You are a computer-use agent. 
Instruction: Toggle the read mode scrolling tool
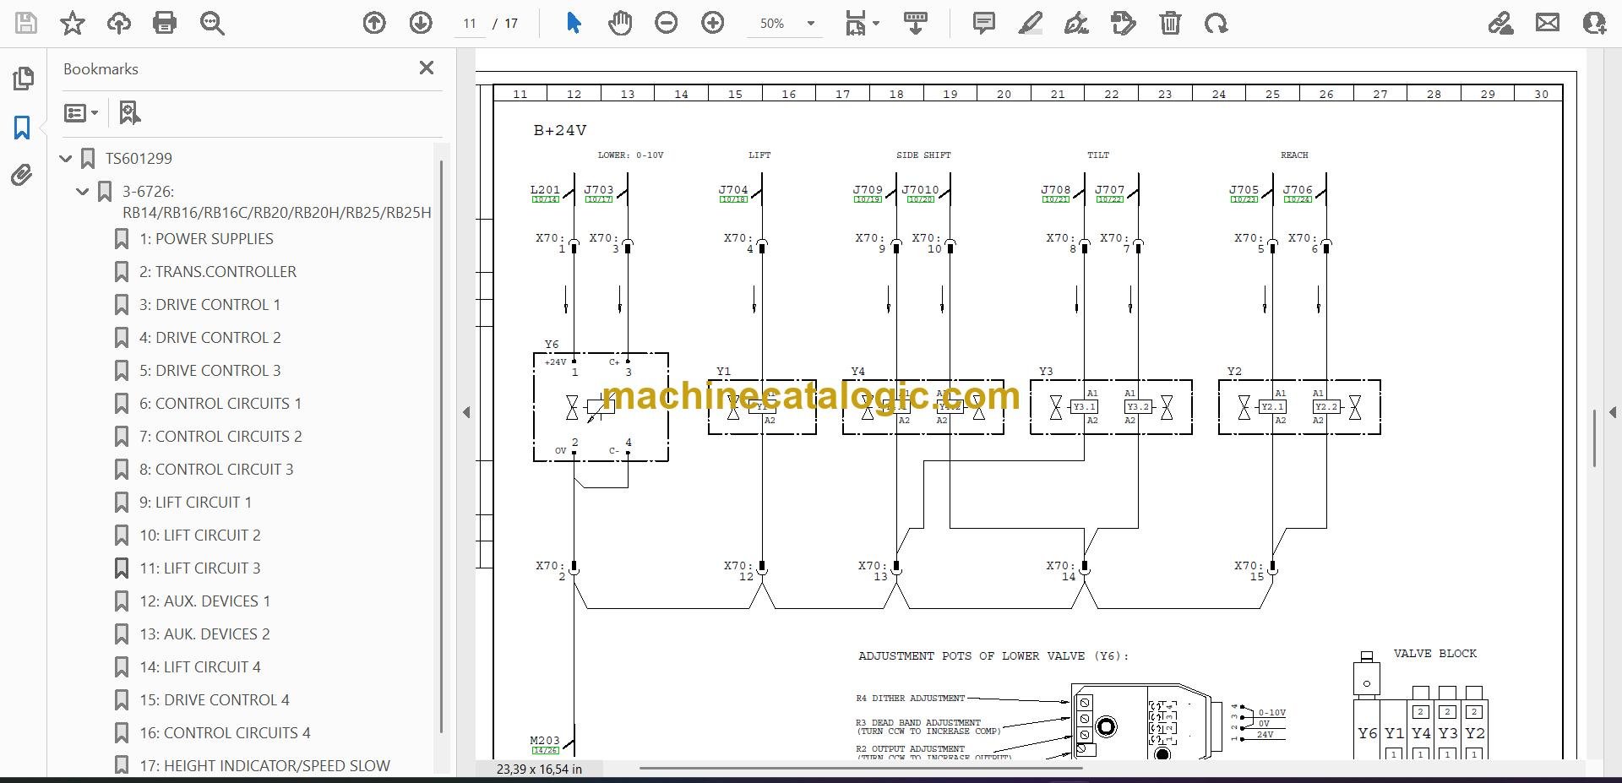tap(916, 23)
